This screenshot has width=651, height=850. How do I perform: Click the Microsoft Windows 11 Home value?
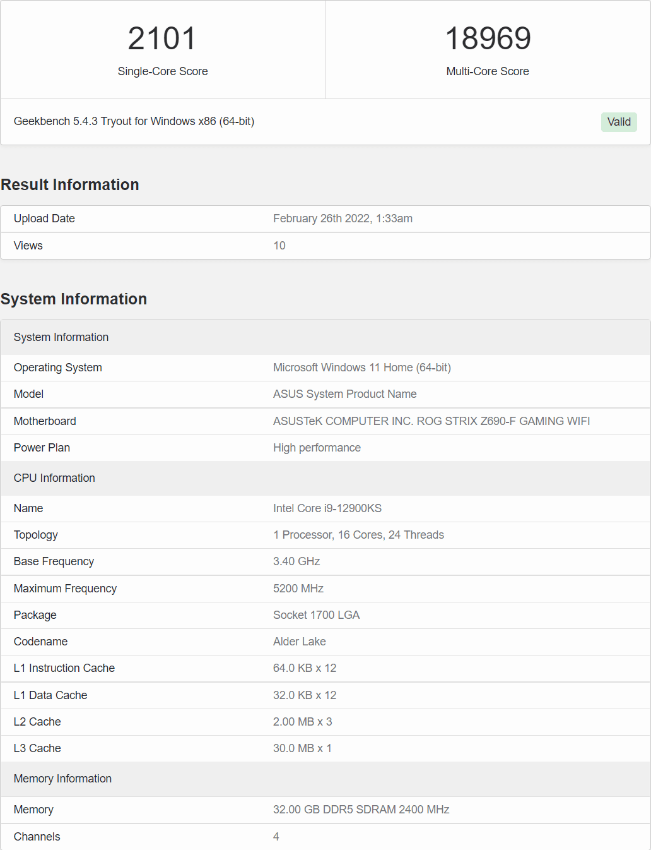[361, 368]
